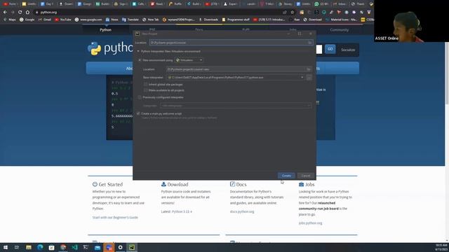Open Settings gear on the taskbar
This screenshot has width=449, height=252.
(120, 247)
